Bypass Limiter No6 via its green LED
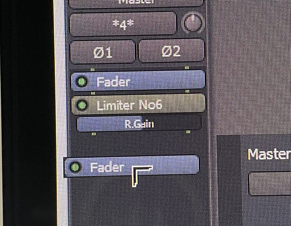291x226 pixels. [x=81, y=105]
